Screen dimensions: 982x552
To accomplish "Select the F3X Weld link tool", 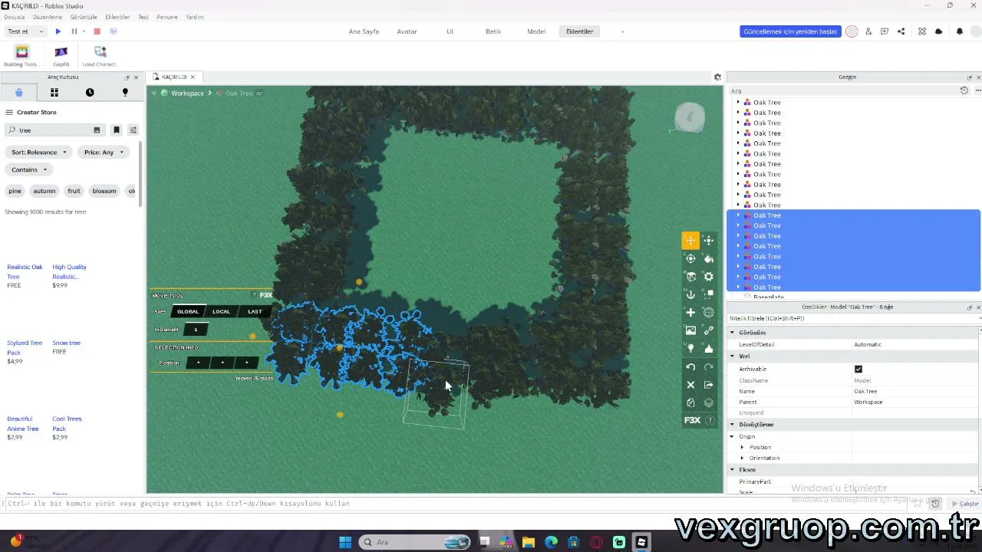I will 709,330.
